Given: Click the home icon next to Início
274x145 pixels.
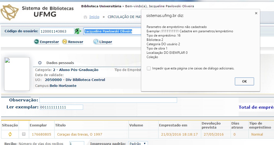Looking at the screenshot, I should pyautogui.click(x=85, y=17).
